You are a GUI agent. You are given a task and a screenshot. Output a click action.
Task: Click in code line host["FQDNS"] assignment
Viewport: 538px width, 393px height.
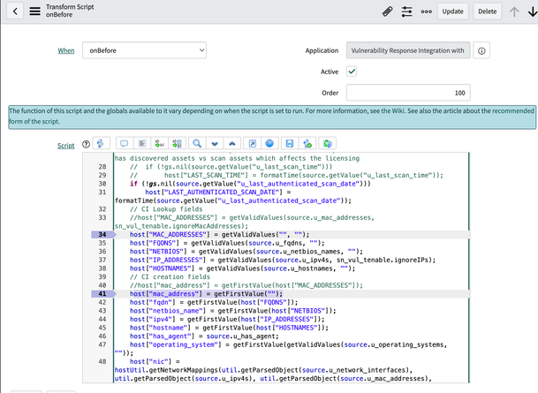pyautogui.click(x=227, y=243)
